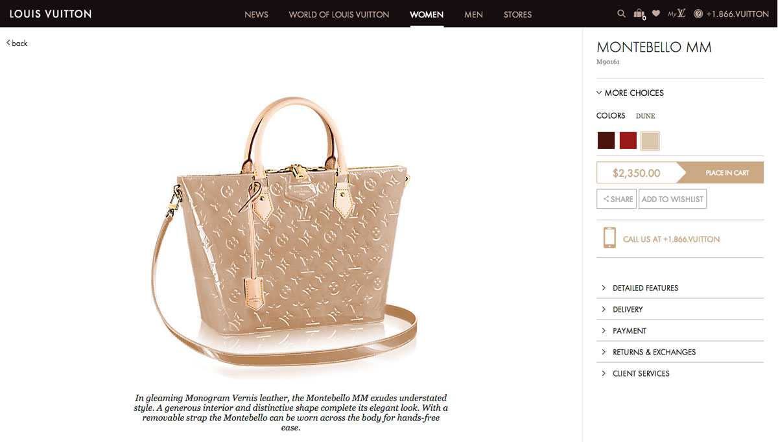Open the Stores menu item

tap(517, 14)
